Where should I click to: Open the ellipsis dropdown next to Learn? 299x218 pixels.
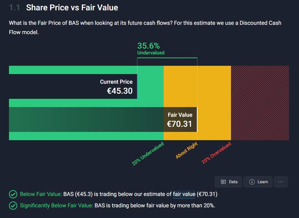(x=281, y=182)
